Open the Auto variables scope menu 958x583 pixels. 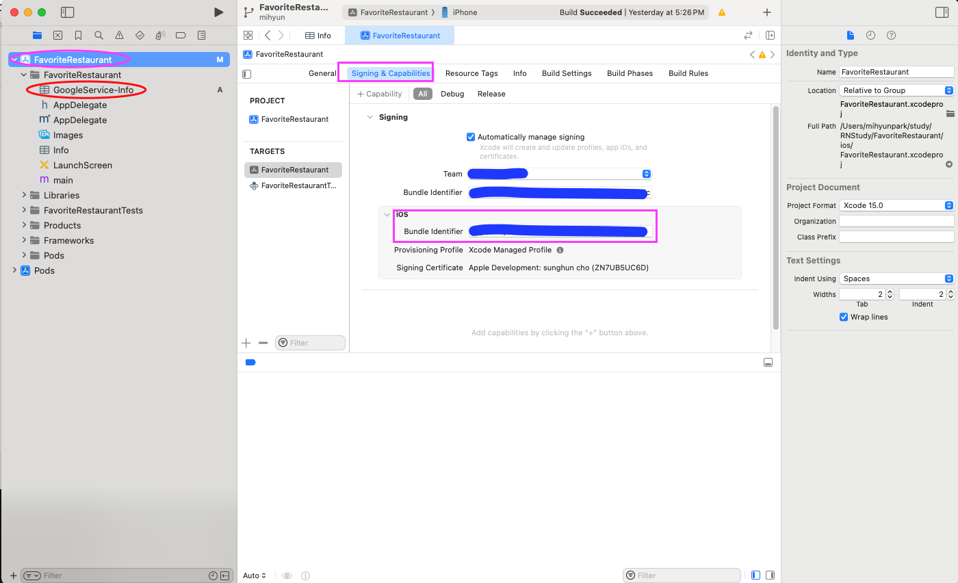pyautogui.click(x=255, y=575)
